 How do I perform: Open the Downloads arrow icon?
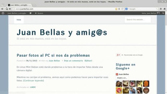pyautogui.click(x=161, y=9)
